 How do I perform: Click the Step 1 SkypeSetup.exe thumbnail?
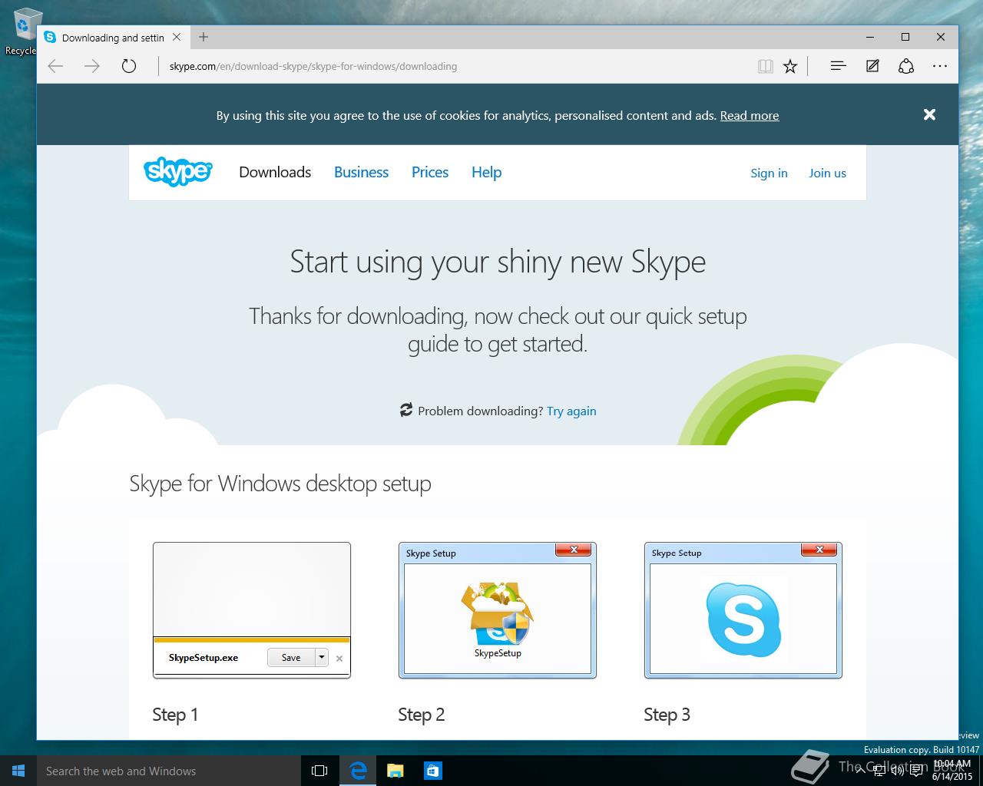point(252,610)
